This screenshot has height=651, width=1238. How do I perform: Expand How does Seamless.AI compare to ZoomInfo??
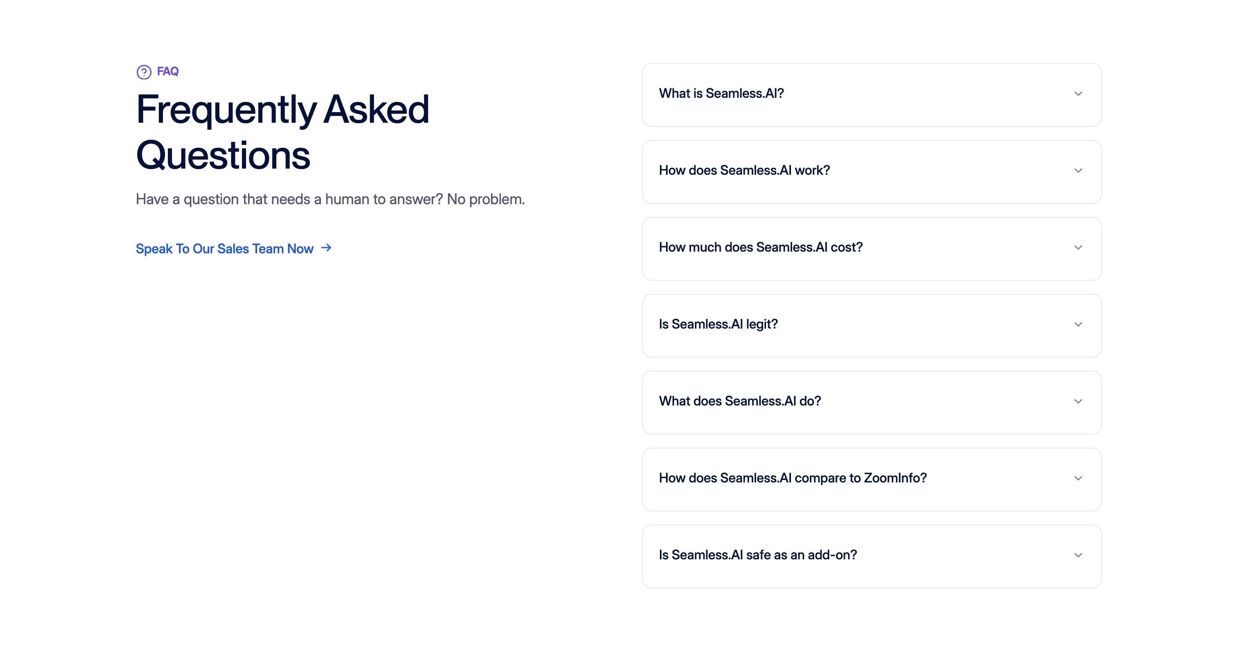871,479
